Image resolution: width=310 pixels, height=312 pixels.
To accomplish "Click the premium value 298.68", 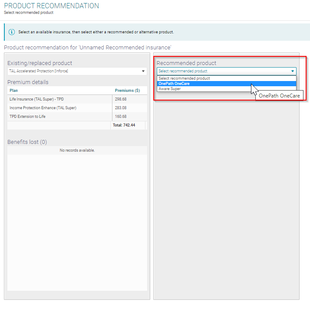I will tap(121, 99).
